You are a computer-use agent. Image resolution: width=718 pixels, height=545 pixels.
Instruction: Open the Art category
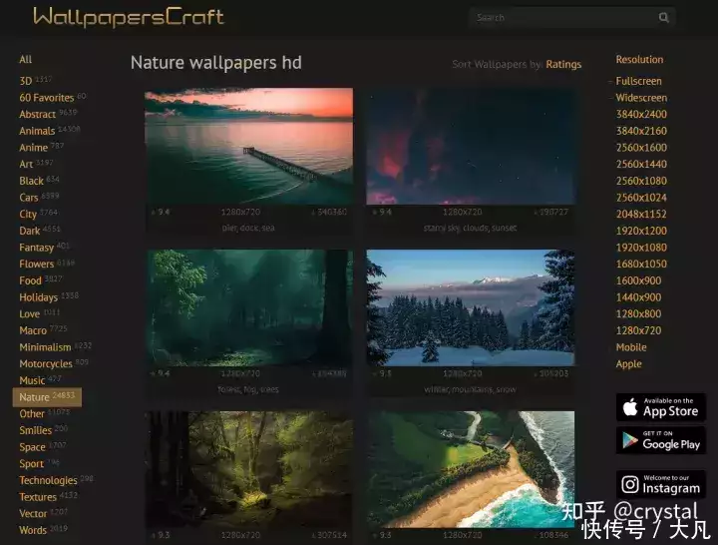[x=26, y=164]
